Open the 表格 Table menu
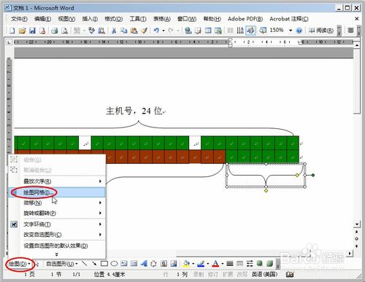 tap(162, 19)
